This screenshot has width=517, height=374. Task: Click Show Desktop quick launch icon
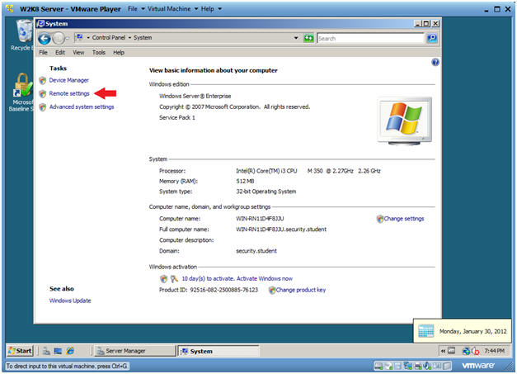[x=58, y=351]
